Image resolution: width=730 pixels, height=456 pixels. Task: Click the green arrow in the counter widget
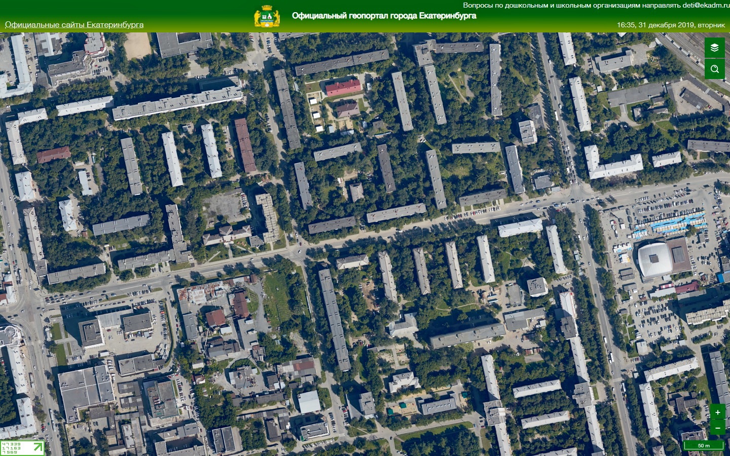pyautogui.click(x=37, y=447)
